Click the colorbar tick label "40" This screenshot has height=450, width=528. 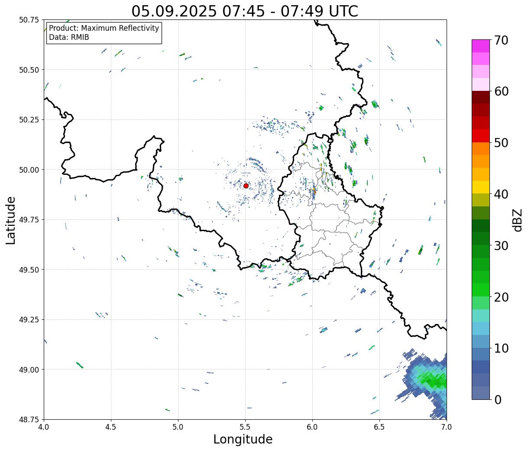tap(501, 194)
